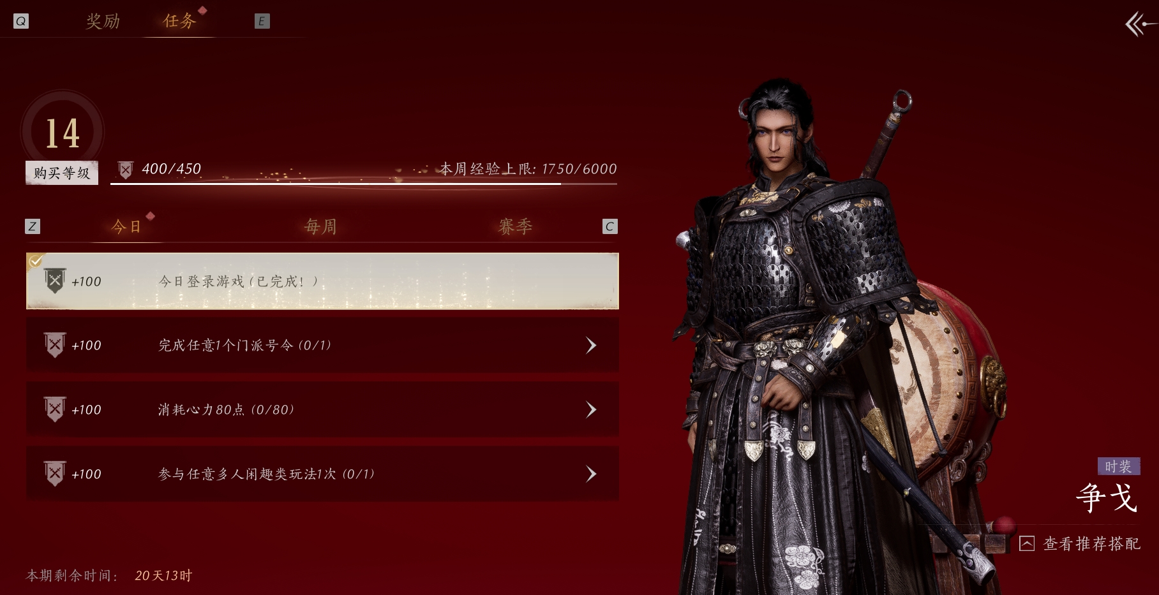Screen dimensions: 1159x595
Task: Click the reward shield icon on 消耗心力80点 task
Action: (55, 409)
